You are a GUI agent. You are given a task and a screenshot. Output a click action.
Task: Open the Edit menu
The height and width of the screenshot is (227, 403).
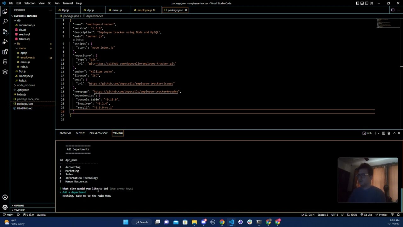point(19,3)
